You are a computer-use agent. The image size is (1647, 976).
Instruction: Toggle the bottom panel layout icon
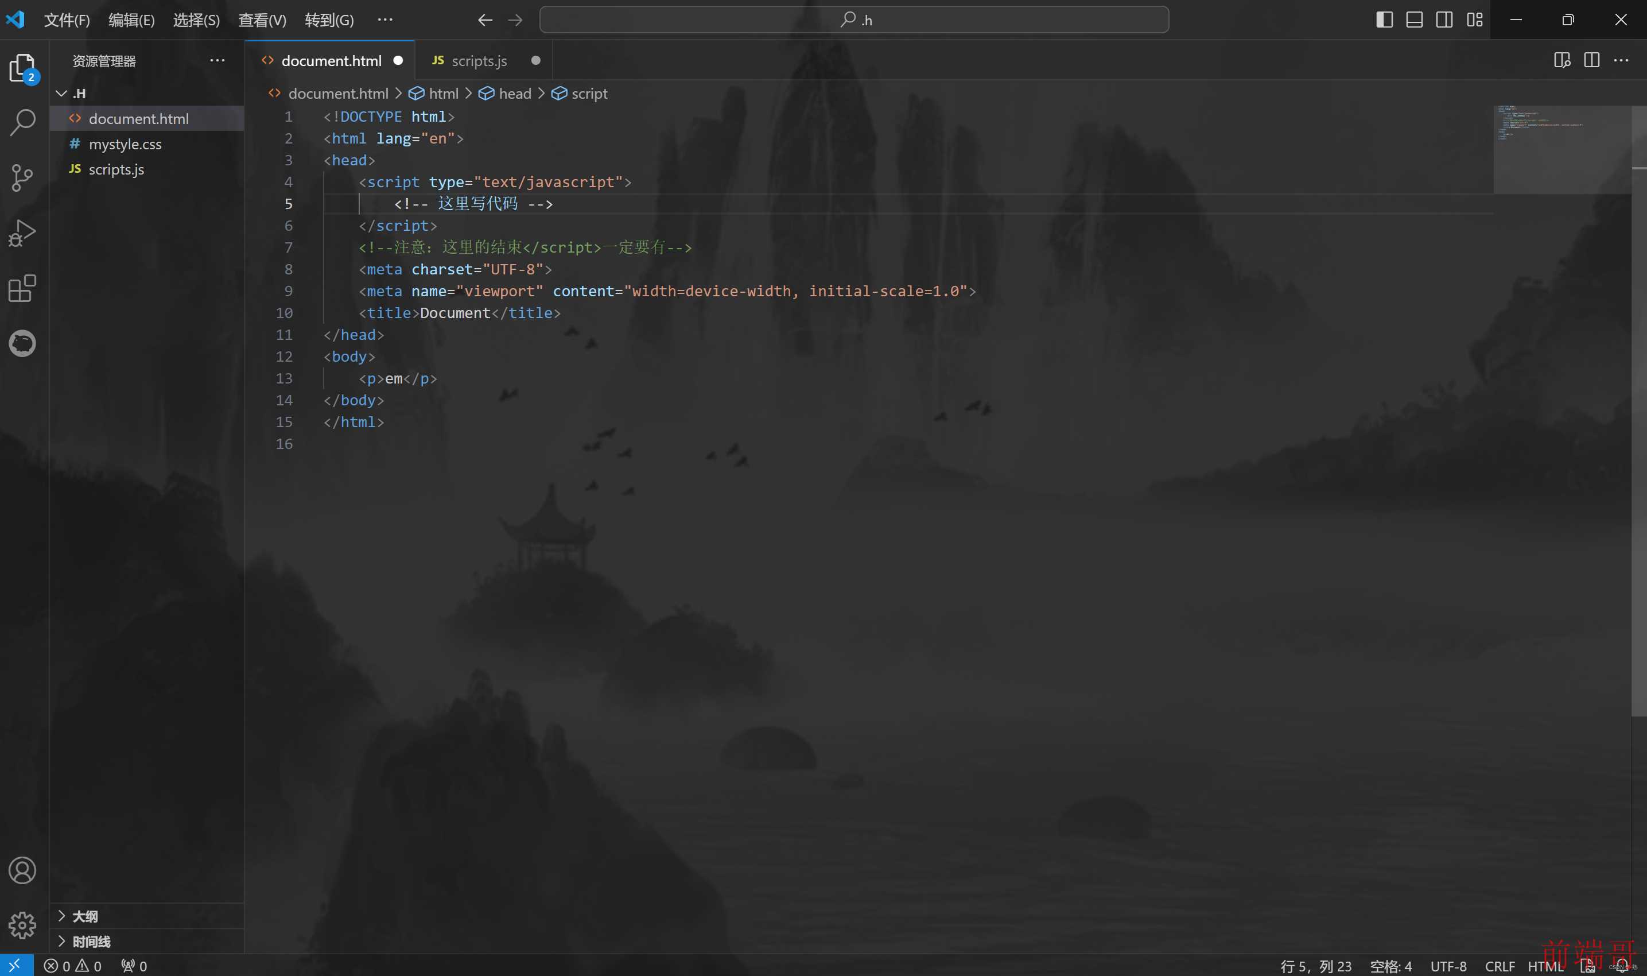tap(1415, 20)
